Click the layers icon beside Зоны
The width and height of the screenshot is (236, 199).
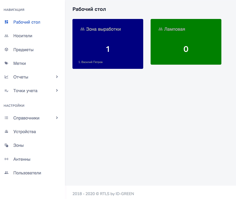click(6, 145)
